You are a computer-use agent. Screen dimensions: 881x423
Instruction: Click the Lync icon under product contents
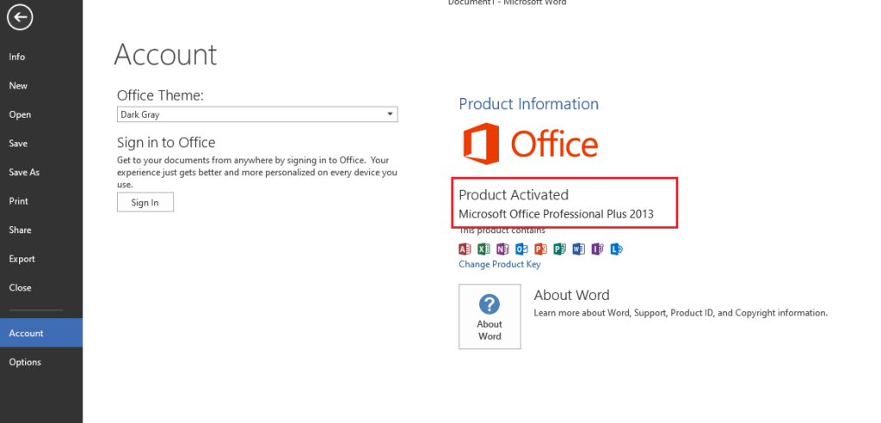tap(616, 248)
